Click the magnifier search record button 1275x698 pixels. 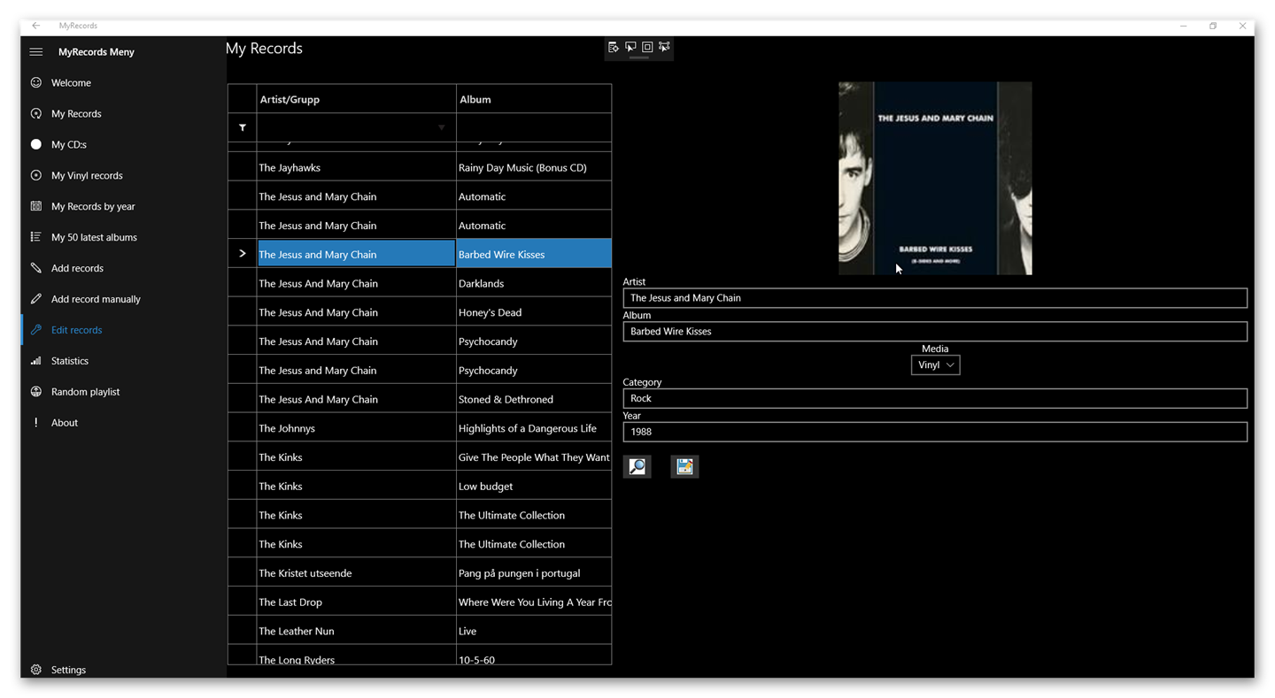coord(637,466)
